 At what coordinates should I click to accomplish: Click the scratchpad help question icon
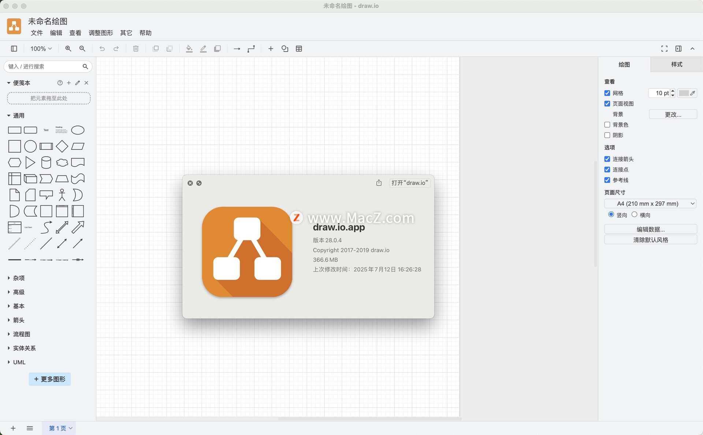point(60,83)
